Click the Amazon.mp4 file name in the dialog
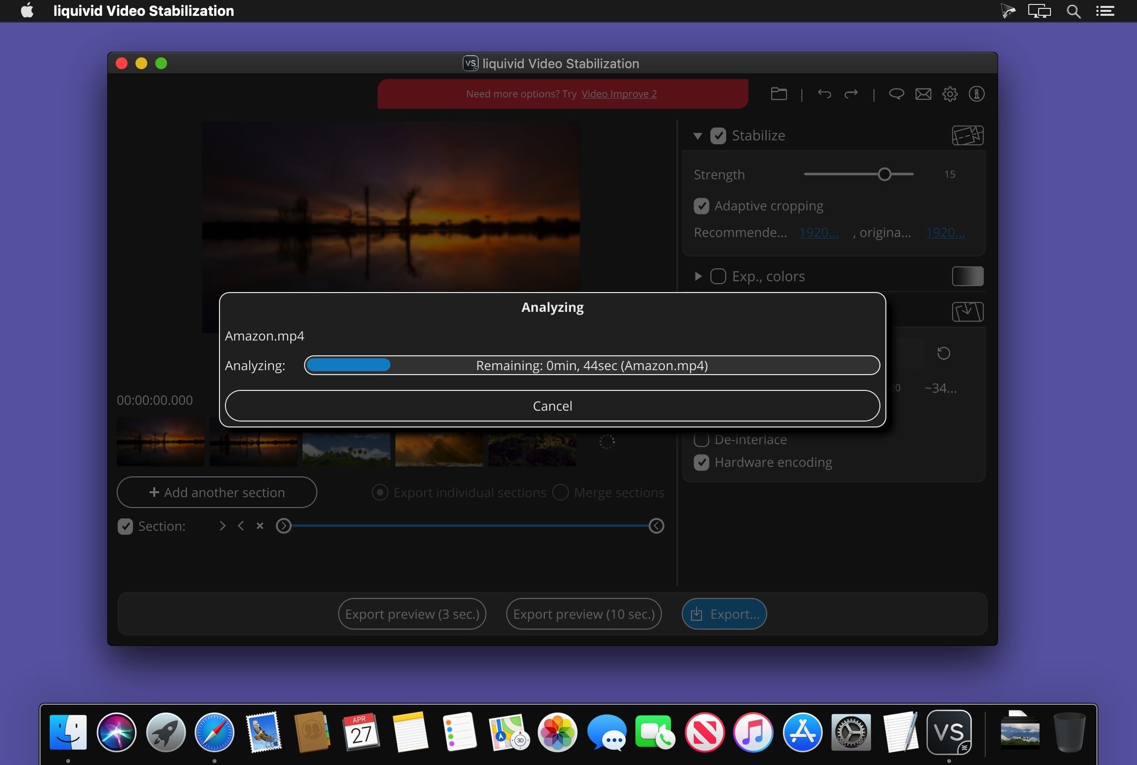Image resolution: width=1137 pixels, height=765 pixels. pos(264,336)
